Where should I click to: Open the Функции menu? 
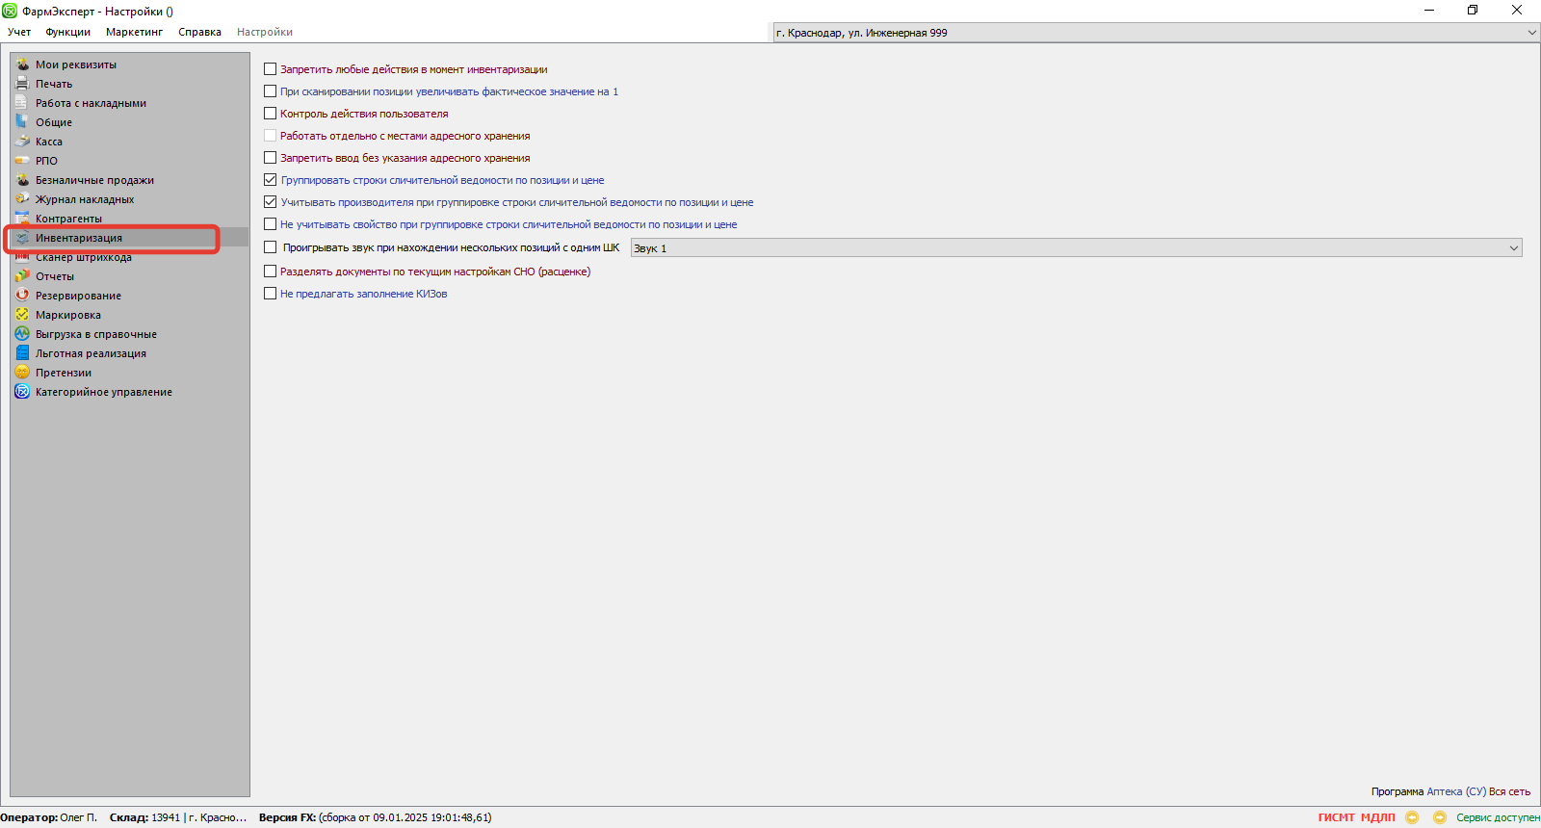(x=67, y=32)
